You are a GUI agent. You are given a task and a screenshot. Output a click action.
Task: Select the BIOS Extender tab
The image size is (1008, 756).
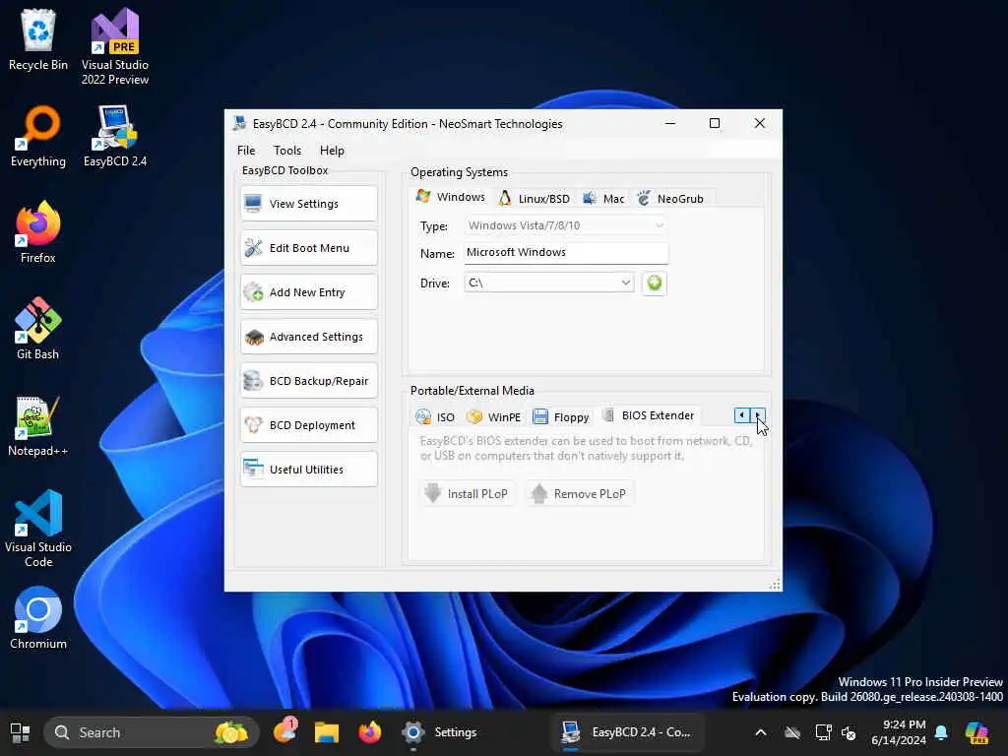coord(648,415)
